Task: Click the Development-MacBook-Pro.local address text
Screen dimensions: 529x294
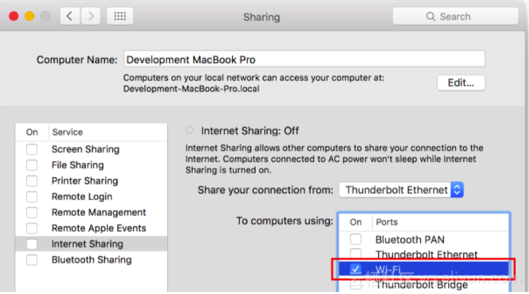Action: pyautogui.click(x=191, y=89)
